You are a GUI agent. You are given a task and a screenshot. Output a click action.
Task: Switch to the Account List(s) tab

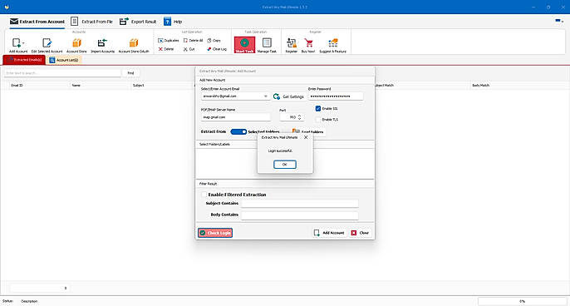64,60
